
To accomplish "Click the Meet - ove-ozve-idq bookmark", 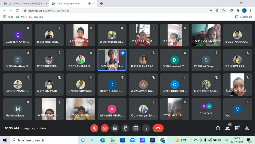I will click(30, 17).
